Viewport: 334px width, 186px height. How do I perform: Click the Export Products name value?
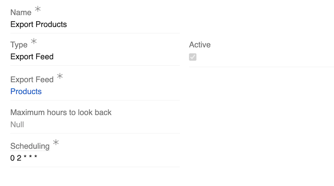pos(39,25)
